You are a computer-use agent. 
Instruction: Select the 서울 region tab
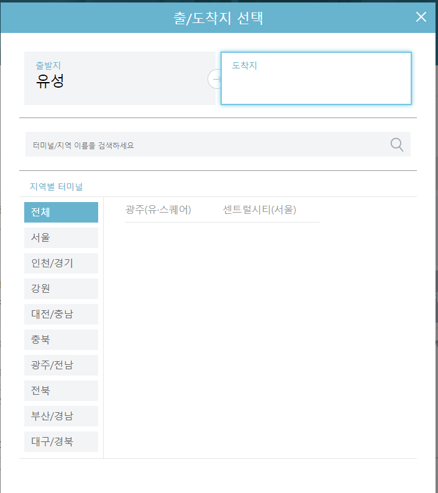(x=61, y=237)
